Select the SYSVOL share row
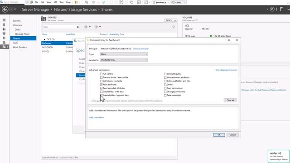The width and height of the screenshot is (290, 163). (58, 51)
